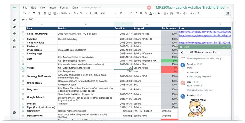Open the text wrapping dropdown
The height and width of the screenshot is (123, 245).
pyautogui.click(x=192, y=13)
